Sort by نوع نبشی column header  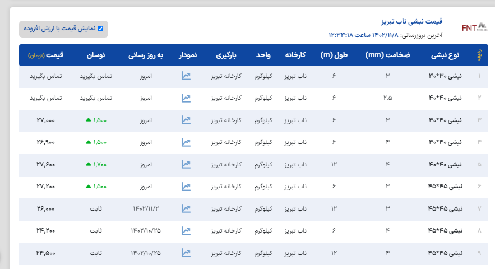(445, 55)
